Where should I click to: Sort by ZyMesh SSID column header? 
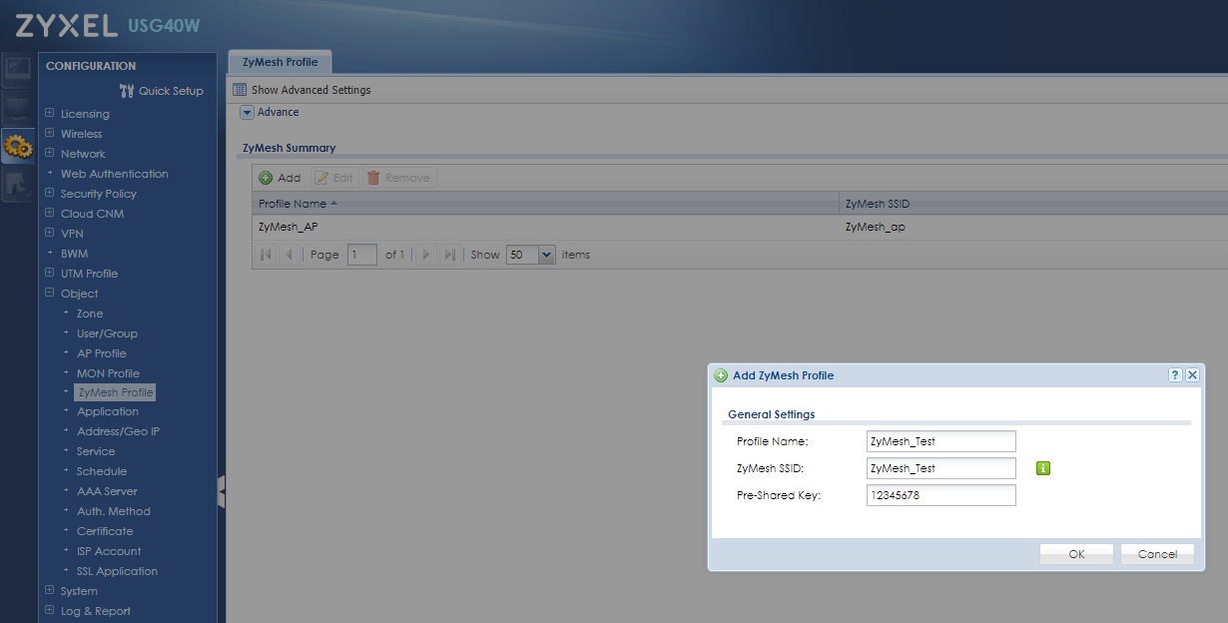[1034, 204]
